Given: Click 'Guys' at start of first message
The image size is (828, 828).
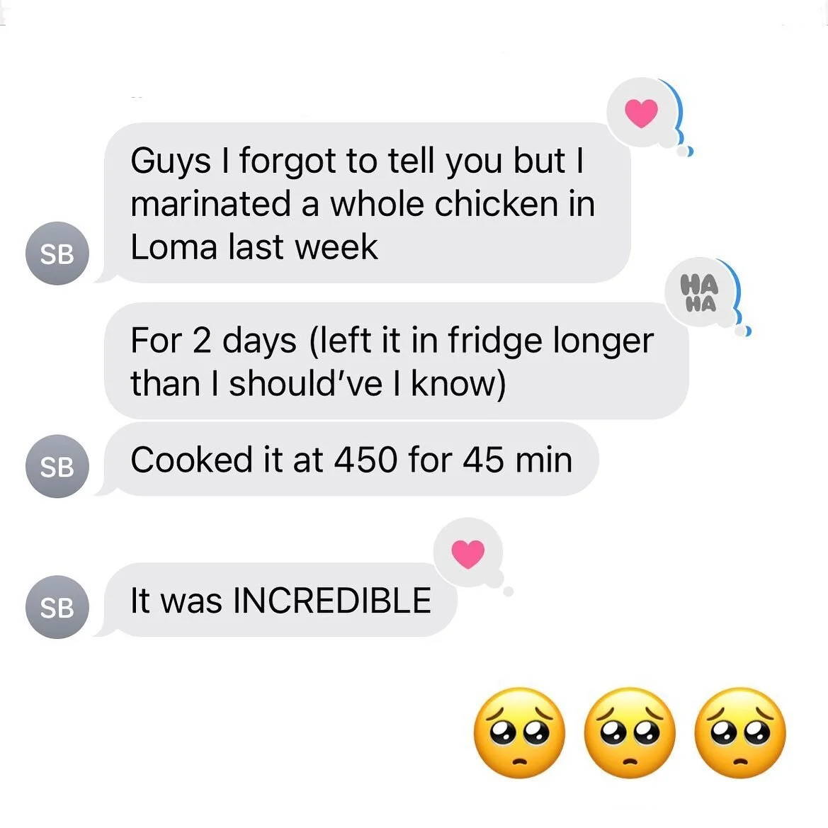Looking at the screenshot, I should 171,161.
